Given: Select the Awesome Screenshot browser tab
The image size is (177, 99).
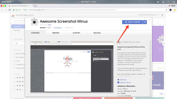Looking at the screenshot, I should 20,6.
